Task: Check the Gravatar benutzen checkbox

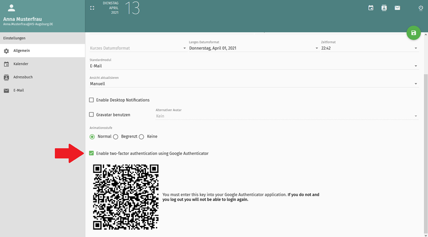Action: point(92,115)
